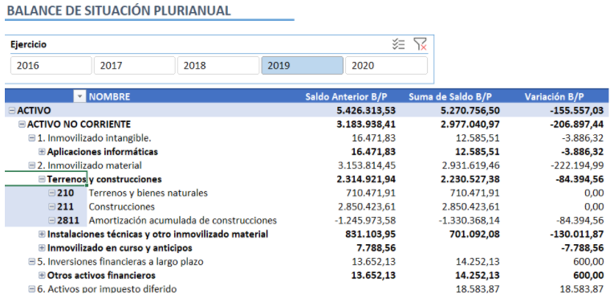Select value 701.092,08 cell
Screen dimensions: 614x298
474,235
